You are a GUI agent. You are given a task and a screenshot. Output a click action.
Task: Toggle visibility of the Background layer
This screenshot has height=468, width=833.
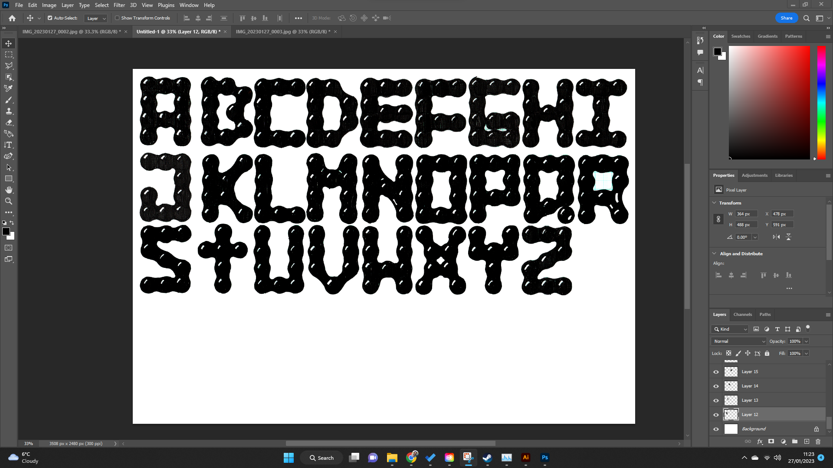pos(716,429)
